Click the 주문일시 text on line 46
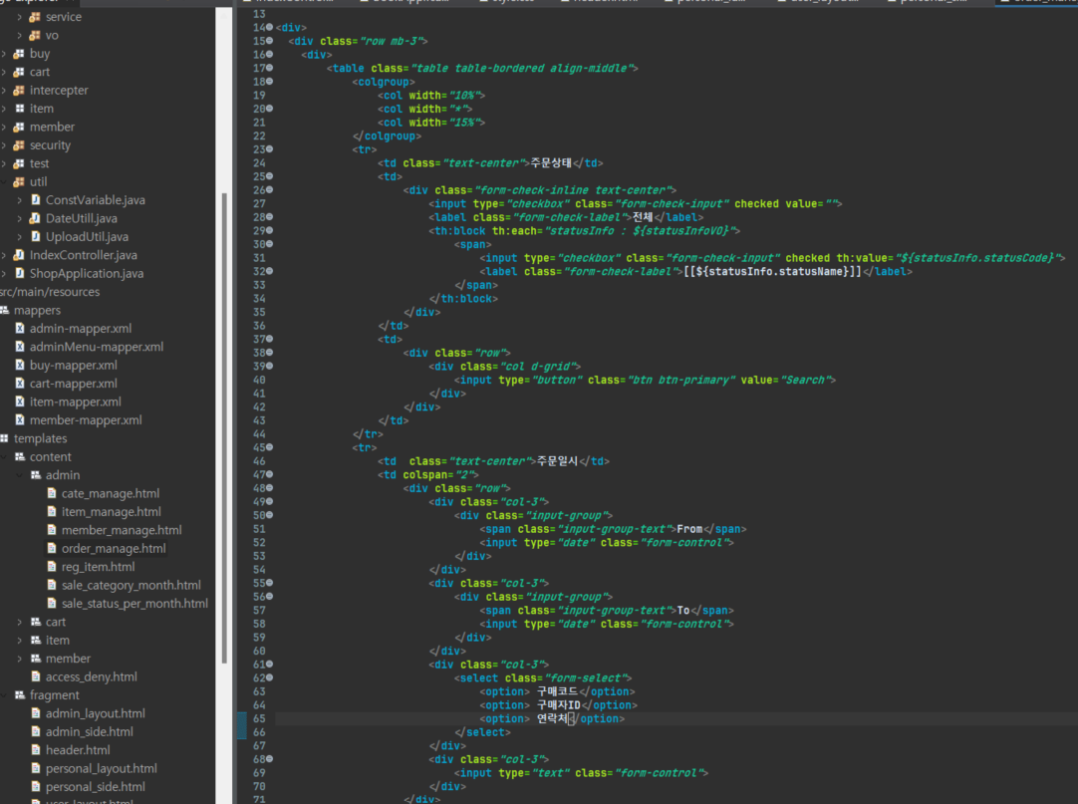Viewport: 1078px width, 804px height. click(x=558, y=461)
